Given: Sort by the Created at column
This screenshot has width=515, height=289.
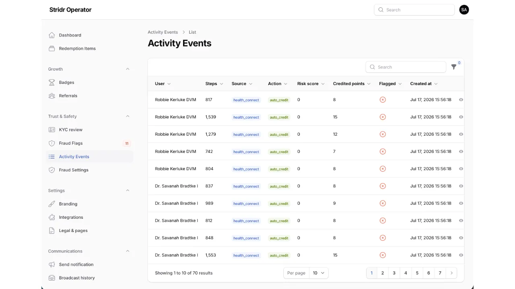Looking at the screenshot, I should pos(424,83).
